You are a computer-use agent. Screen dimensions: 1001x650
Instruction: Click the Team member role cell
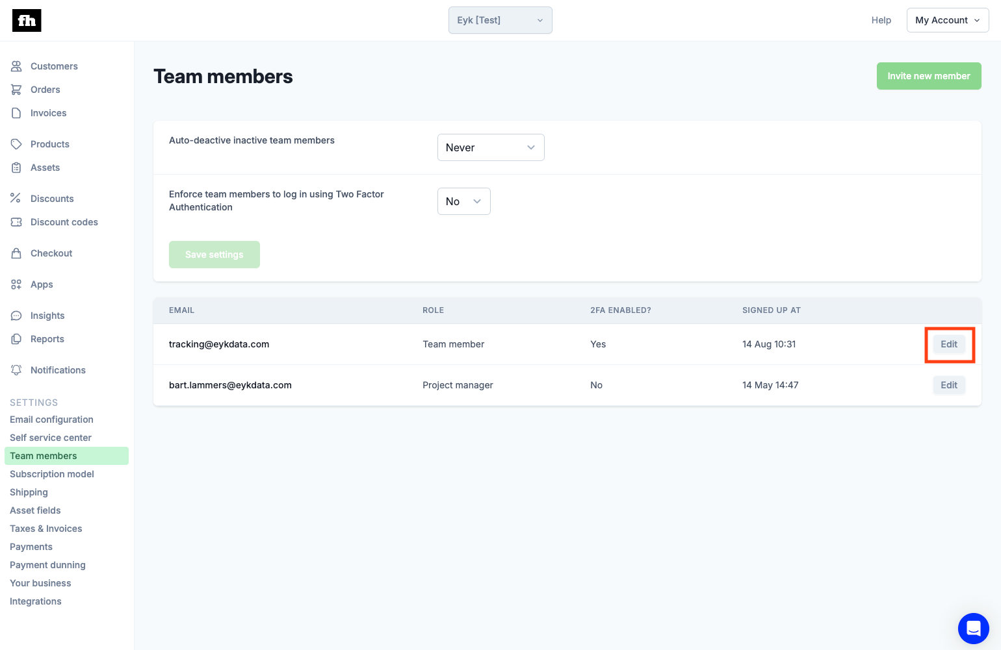click(x=454, y=344)
